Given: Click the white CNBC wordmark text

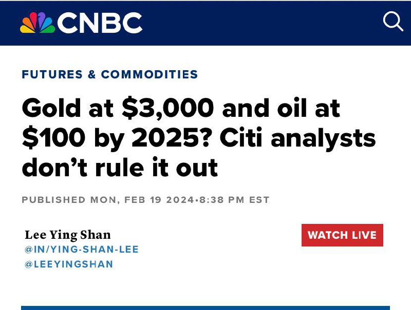Looking at the screenshot, I should click(x=100, y=23).
